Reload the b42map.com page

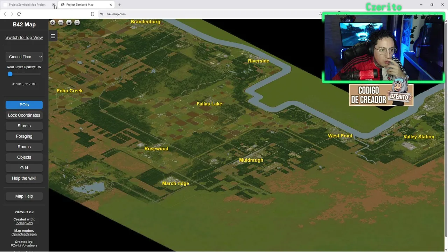tap(19, 14)
